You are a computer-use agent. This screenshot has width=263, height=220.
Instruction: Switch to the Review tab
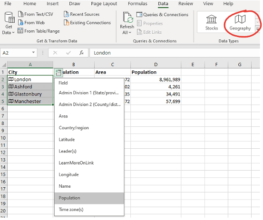[185, 4]
